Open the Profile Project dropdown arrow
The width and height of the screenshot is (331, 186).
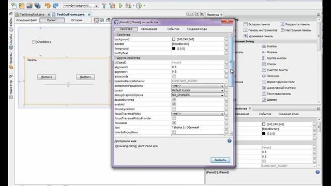pyautogui.click(x=144, y=6)
